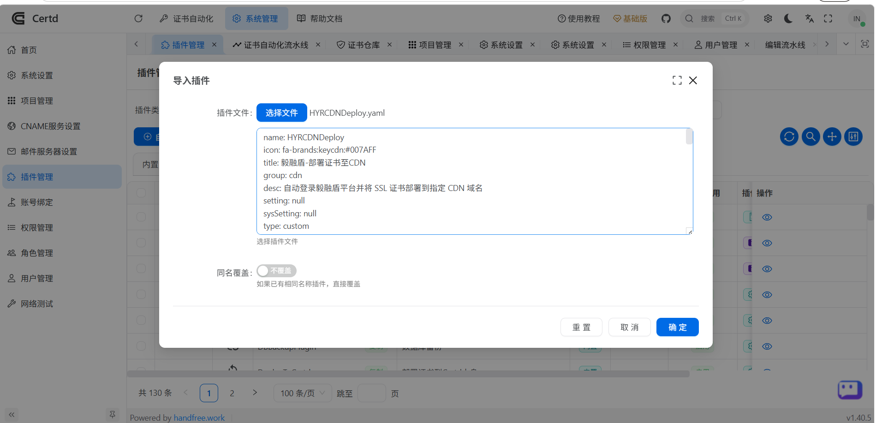Open the header preferences gear icon
The height and width of the screenshot is (423, 876).
[x=768, y=18]
